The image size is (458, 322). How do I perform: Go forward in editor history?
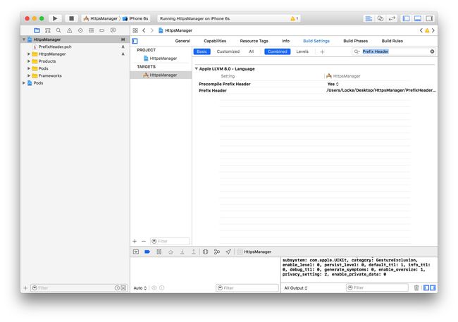tap(152, 30)
